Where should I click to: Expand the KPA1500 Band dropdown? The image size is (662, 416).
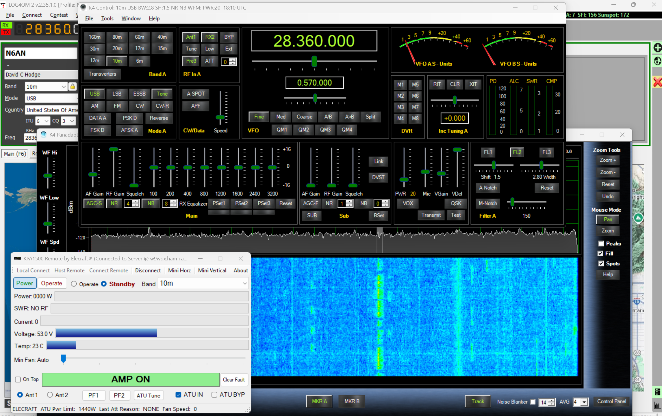point(244,283)
